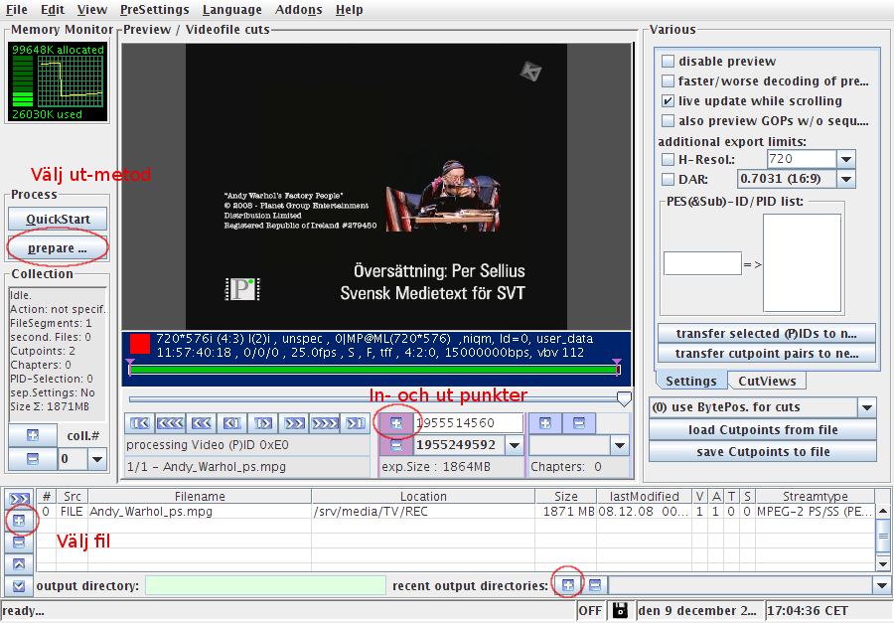Click the triple-arrow fast forward button

pyautogui.click(x=325, y=423)
